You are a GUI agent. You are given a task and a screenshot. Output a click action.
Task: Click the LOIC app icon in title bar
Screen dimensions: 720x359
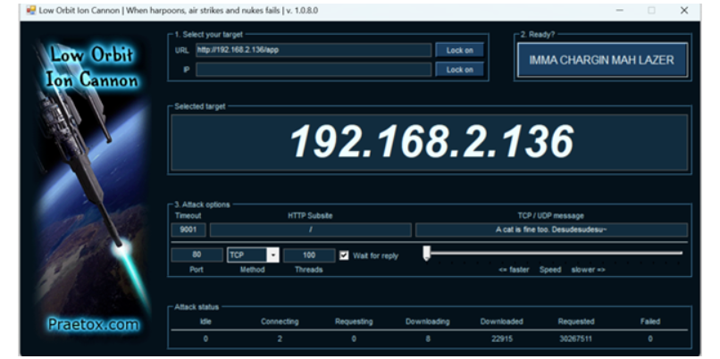pos(31,10)
